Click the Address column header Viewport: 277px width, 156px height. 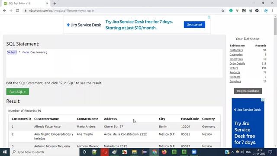(110, 119)
